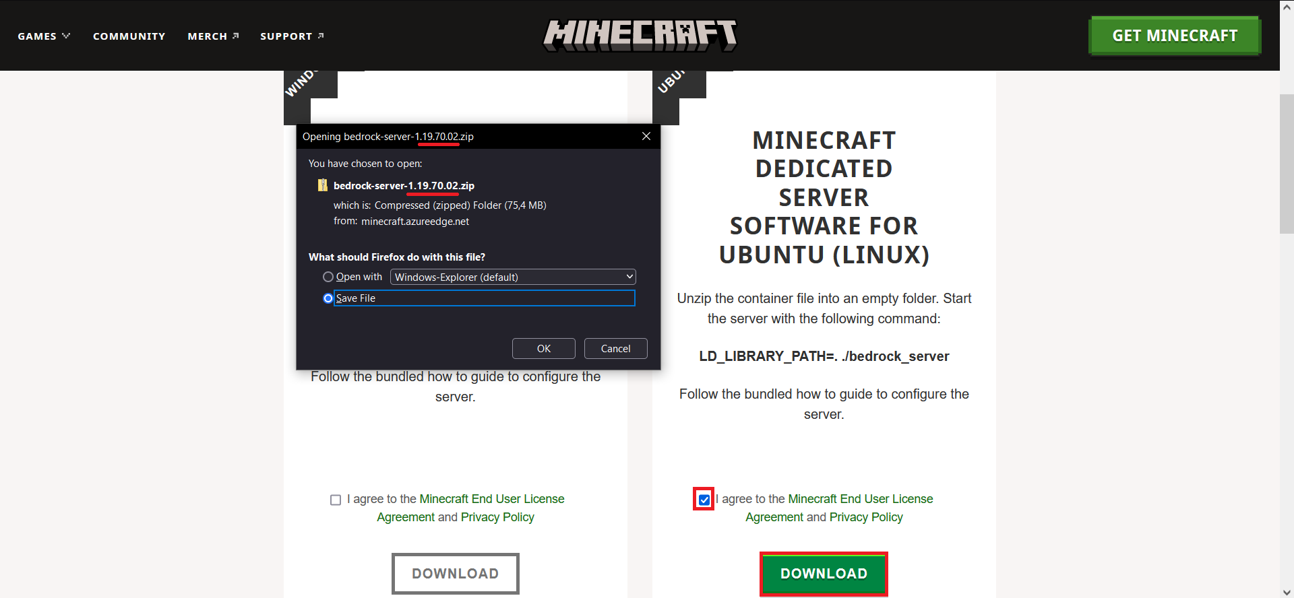
Task: Open Ubuntu card Privacy Policy link
Action: [866, 517]
